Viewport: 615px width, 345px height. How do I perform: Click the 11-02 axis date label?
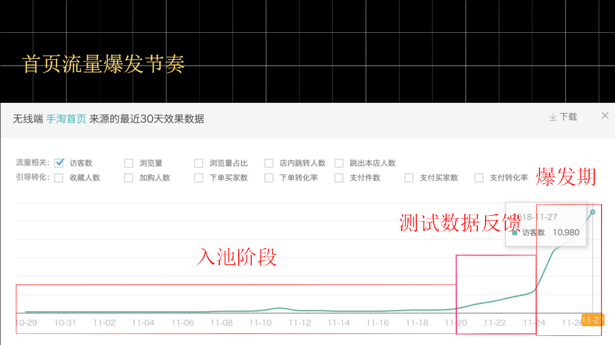coord(104,323)
